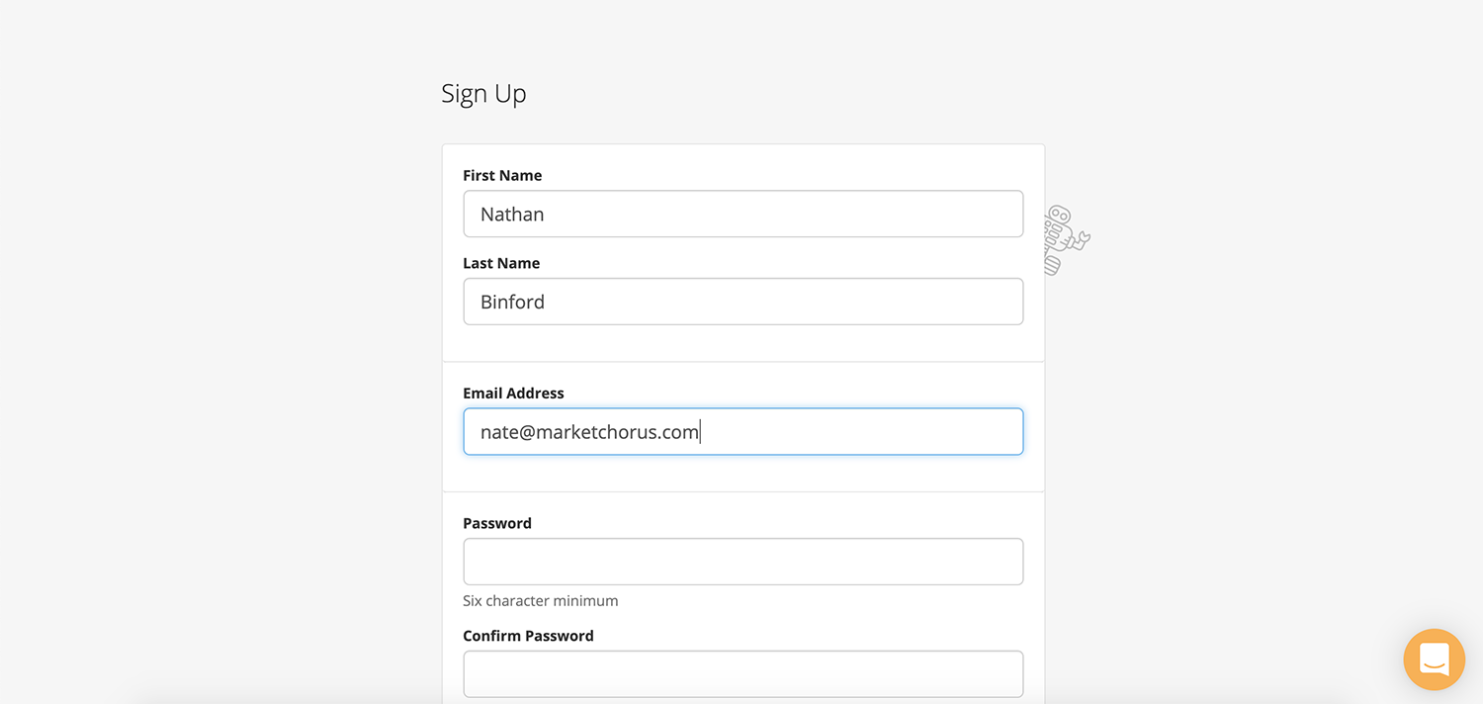Select the Confirm Password input field

click(743, 674)
